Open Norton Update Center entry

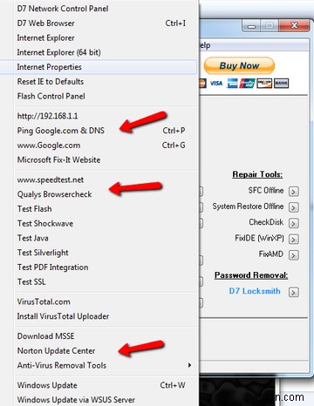(99, 351)
